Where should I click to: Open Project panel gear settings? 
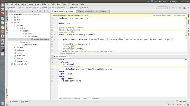pos(44,11)
